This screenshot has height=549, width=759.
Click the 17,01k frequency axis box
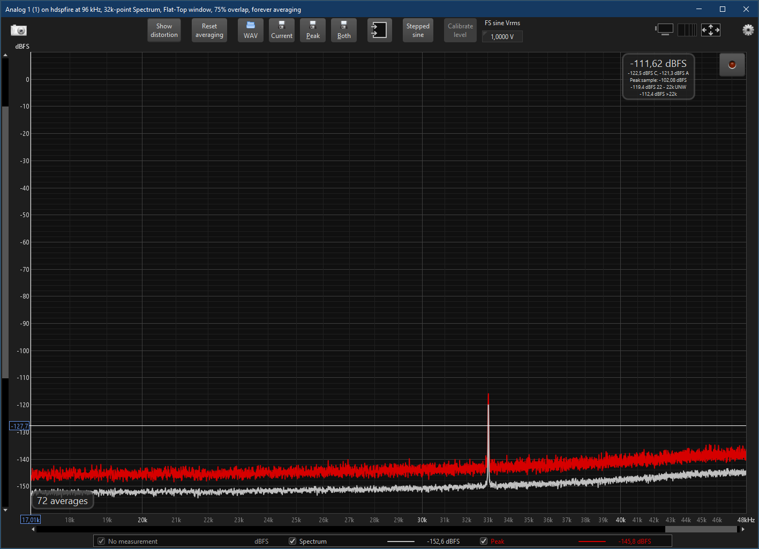coord(31,520)
